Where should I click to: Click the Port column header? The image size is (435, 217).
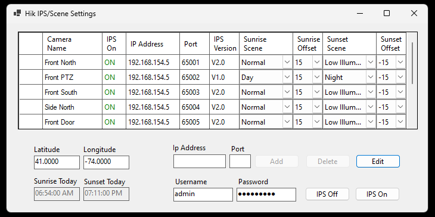coord(194,44)
